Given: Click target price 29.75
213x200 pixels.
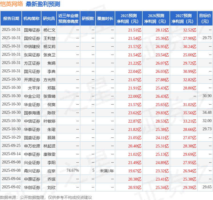Looking at the screenshot, I should (x=207, y=38).
